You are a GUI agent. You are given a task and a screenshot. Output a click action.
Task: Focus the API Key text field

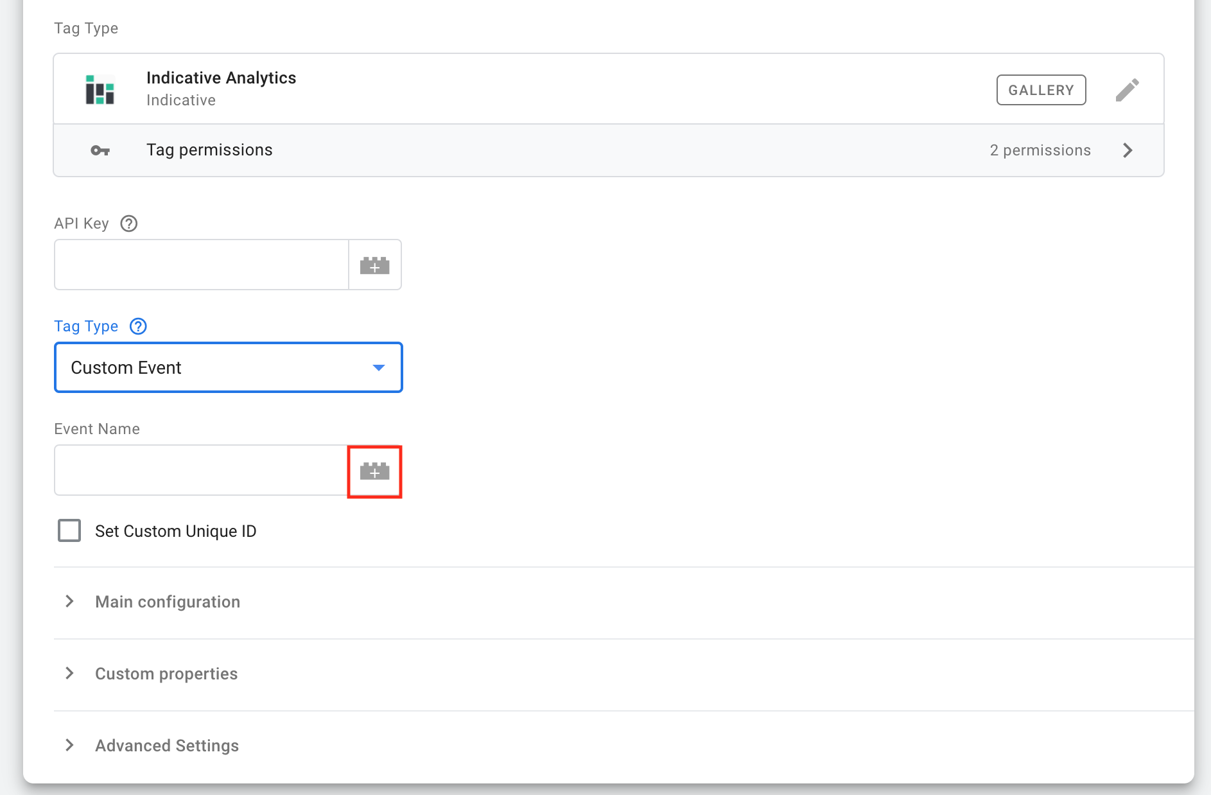202,265
